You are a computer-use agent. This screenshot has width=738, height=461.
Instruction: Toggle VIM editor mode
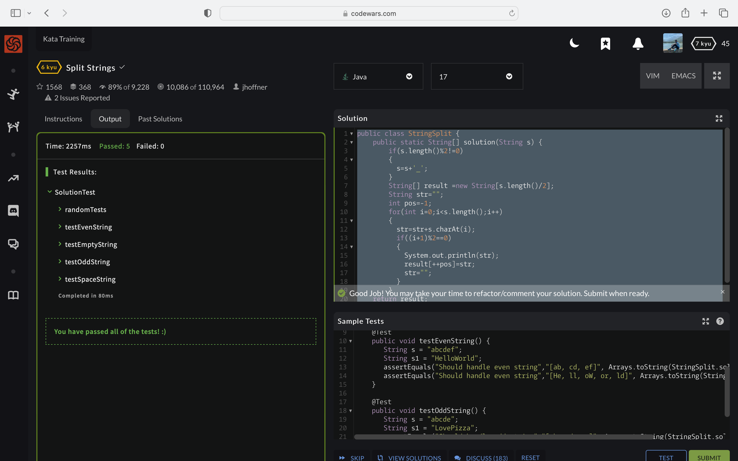coord(653,76)
